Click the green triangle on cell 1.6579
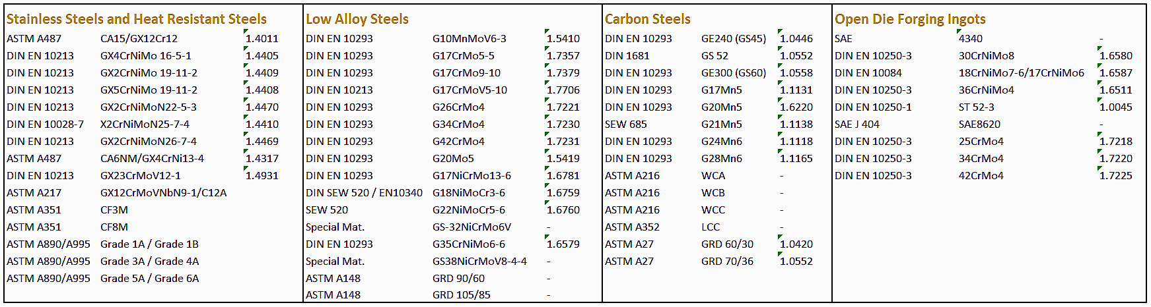1151x307 pixels. [547, 237]
